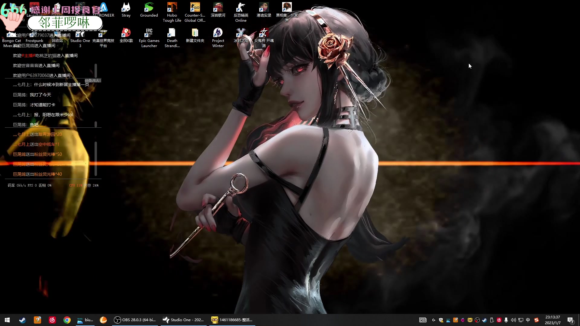Switch to OBS 28.0.3 taskbar window

(x=135, y=320)
